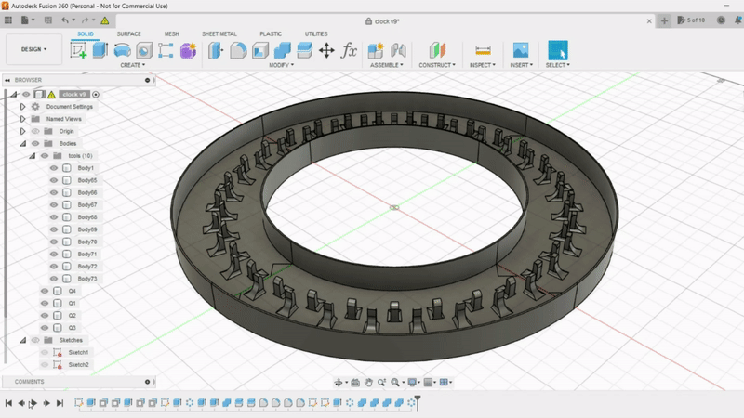This screenshot has height=418, width=744.
Task: Switch to the SOLID tab
Action: click(86, 34)
